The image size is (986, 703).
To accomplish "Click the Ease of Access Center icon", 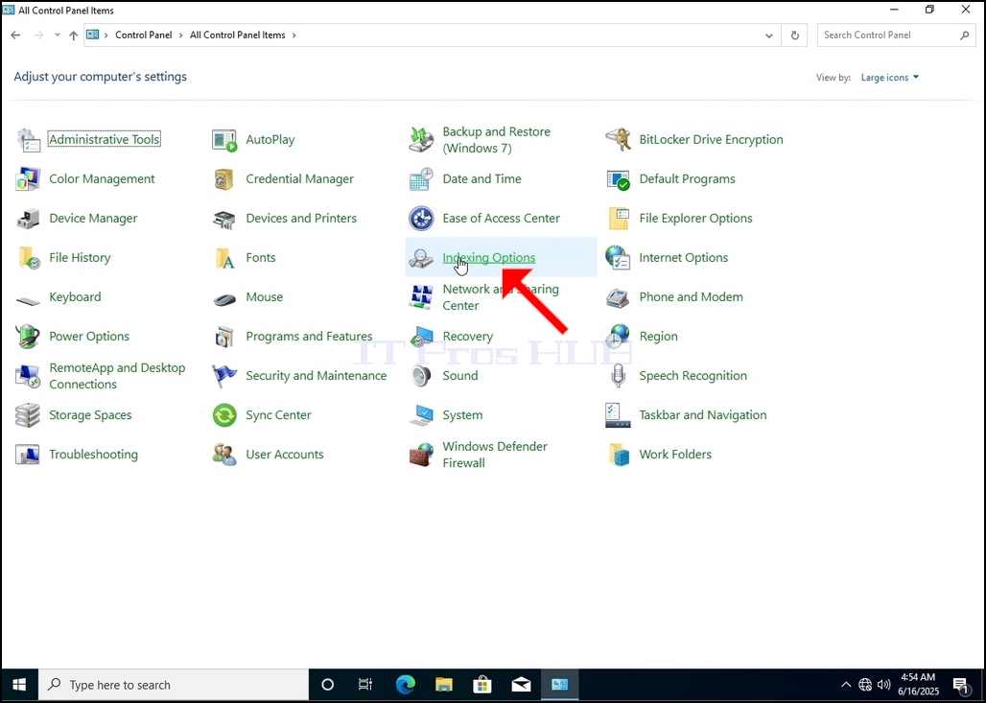I will [x=421, y=219].
